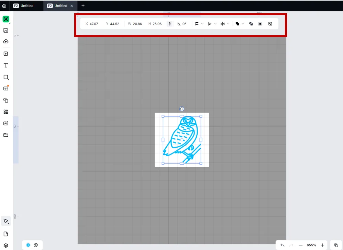Open the home screen icon
Viewport: 343px width, 250px height.
[x=4, y=6]
